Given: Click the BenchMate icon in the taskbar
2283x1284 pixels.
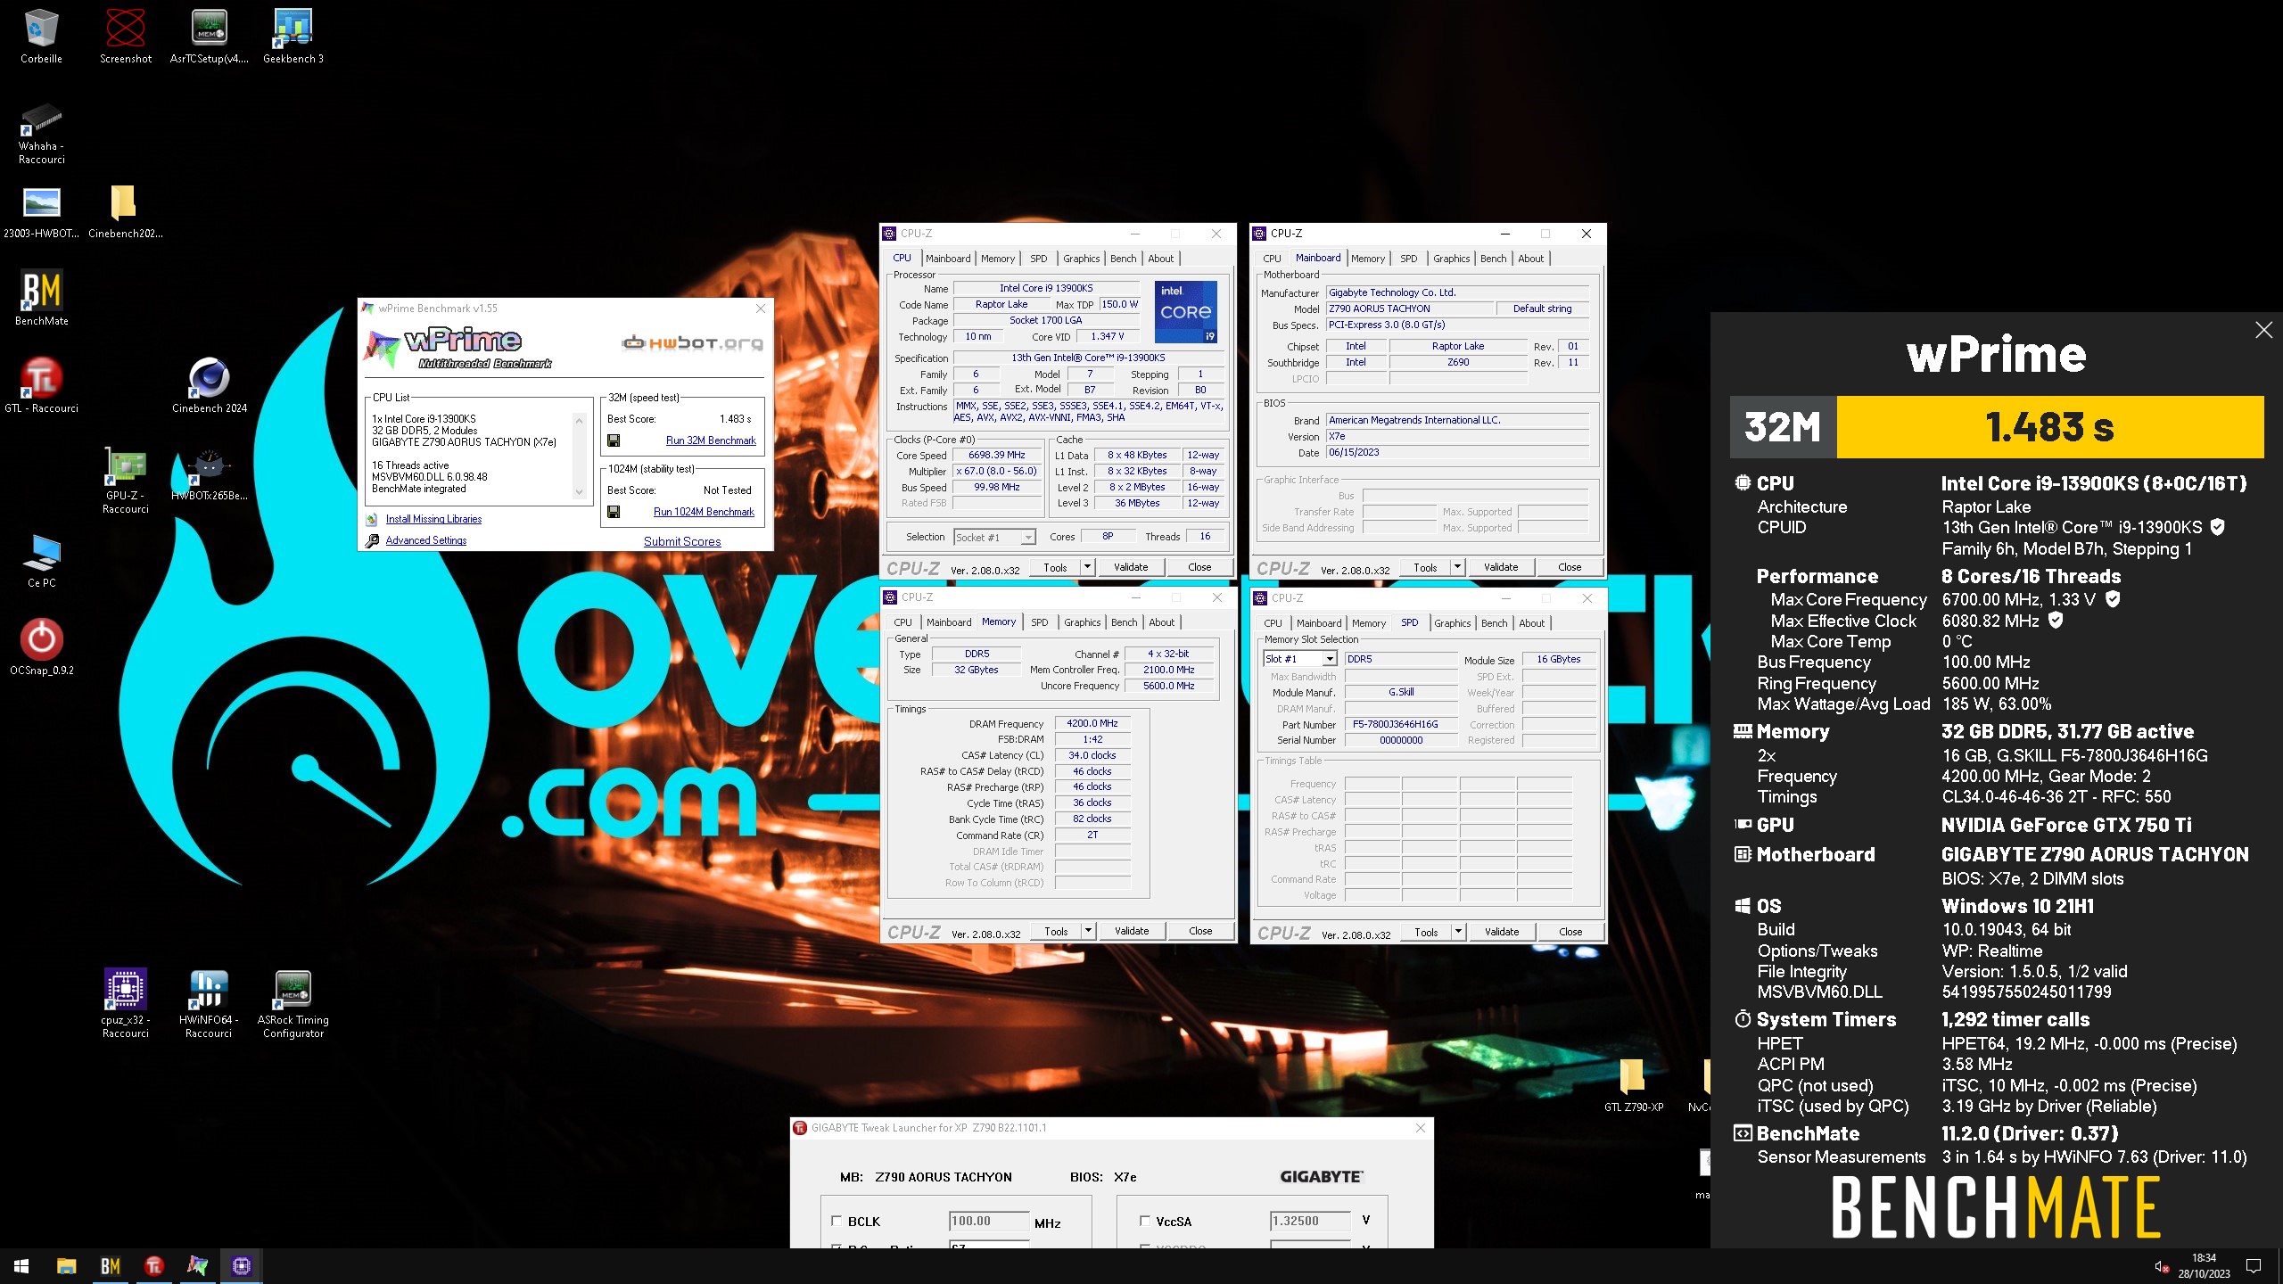Looking at the screenshot, I should [110, 1266].
